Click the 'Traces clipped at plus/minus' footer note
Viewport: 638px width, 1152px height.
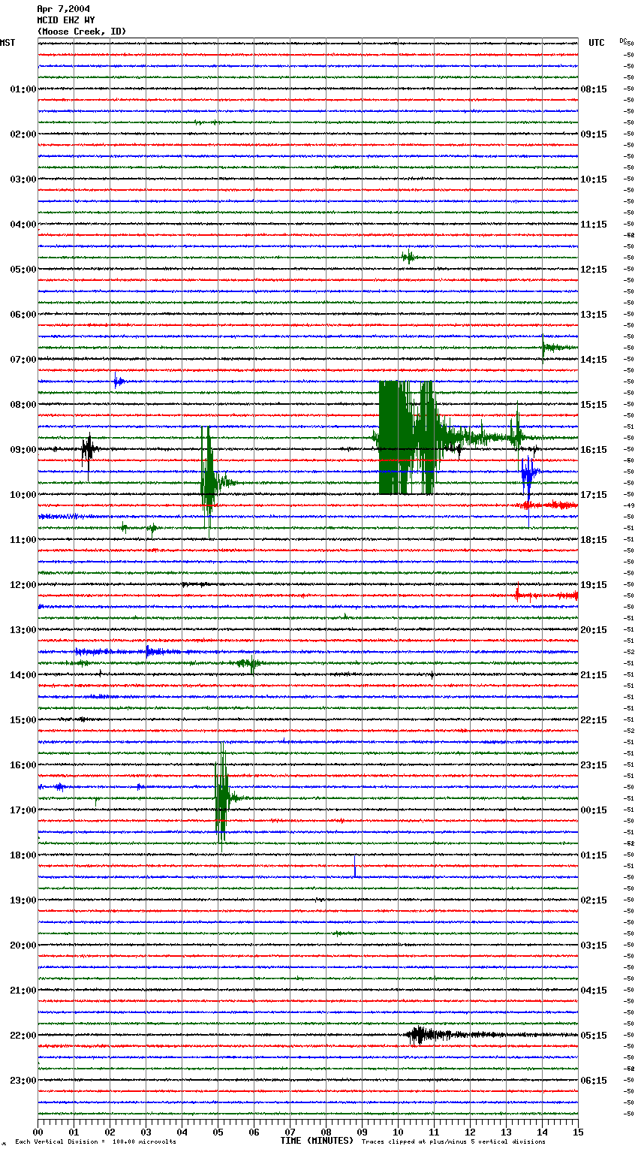pos(454,1142)
